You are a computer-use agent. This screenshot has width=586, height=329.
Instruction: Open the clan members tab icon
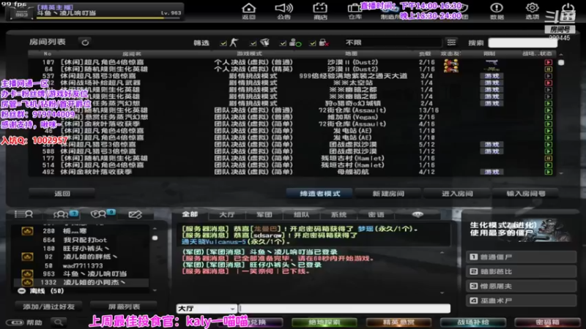(61, 214)
